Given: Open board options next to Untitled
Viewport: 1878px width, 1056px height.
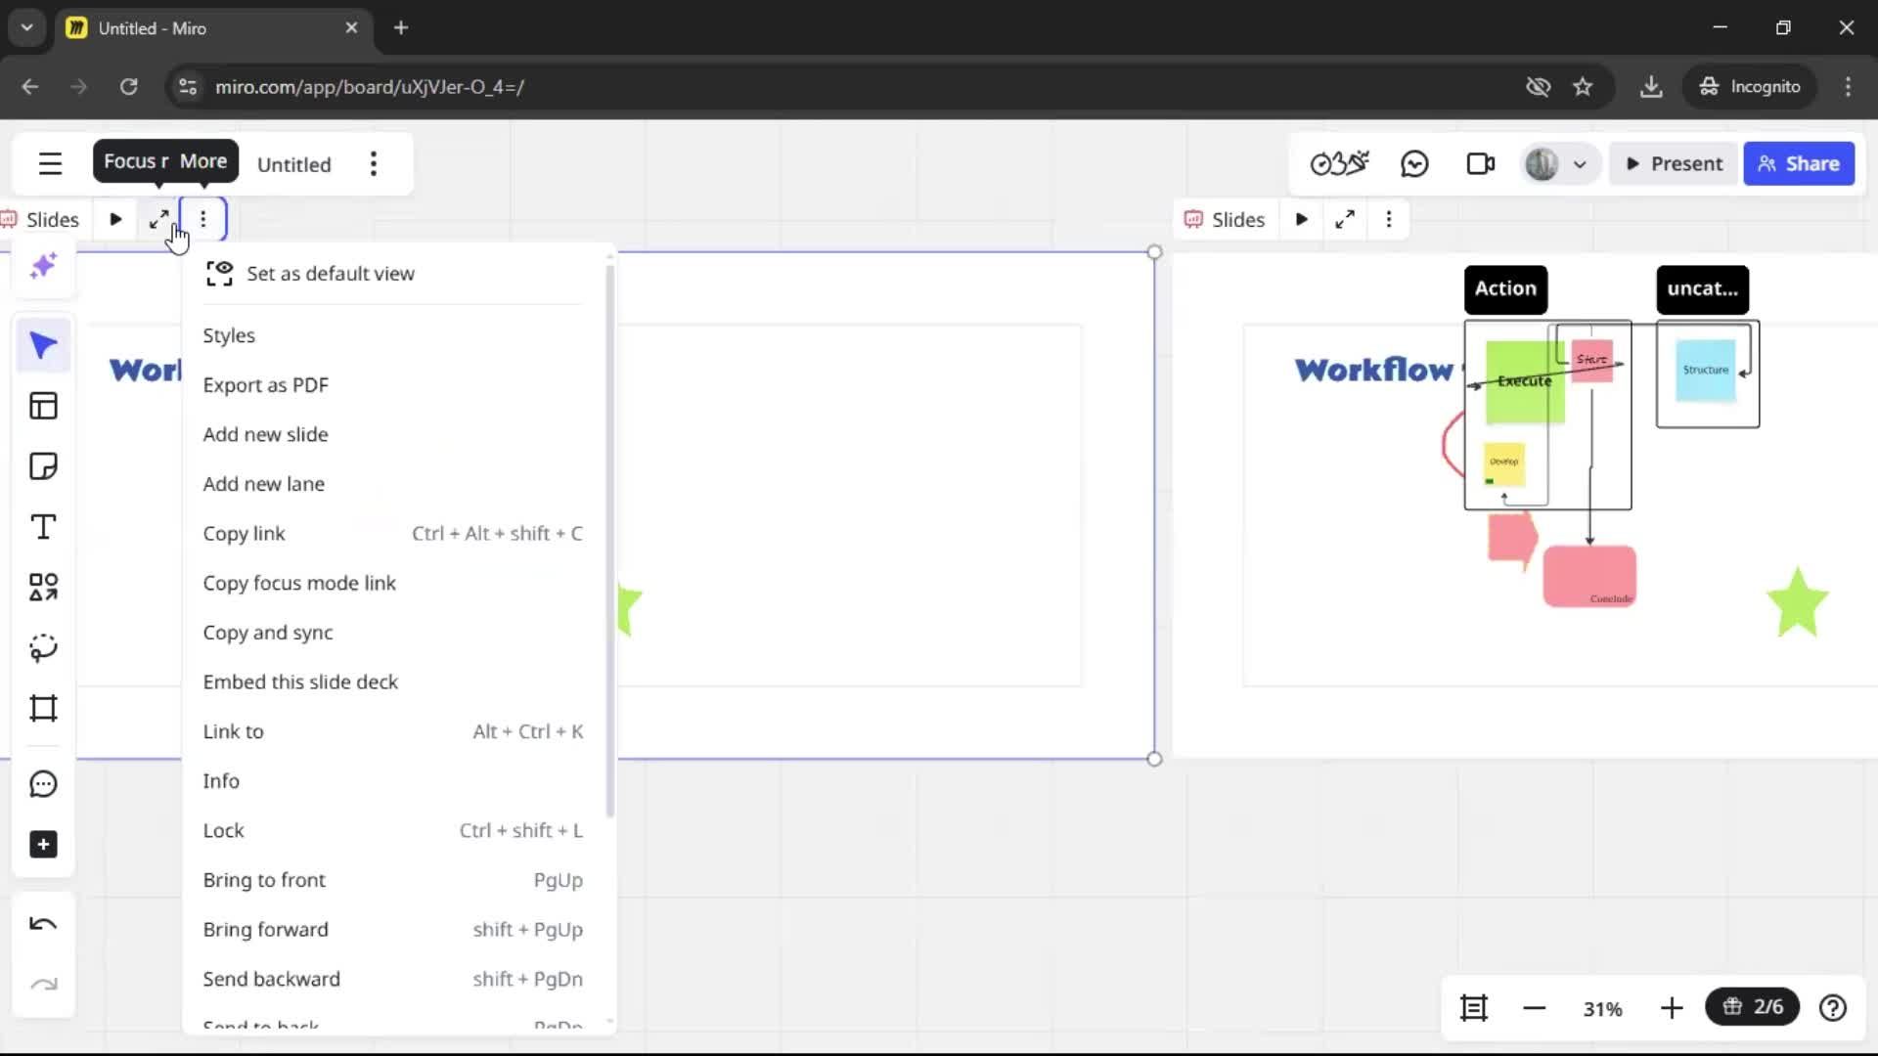Looking at the screenshot, I should click(x=374, y=164).
